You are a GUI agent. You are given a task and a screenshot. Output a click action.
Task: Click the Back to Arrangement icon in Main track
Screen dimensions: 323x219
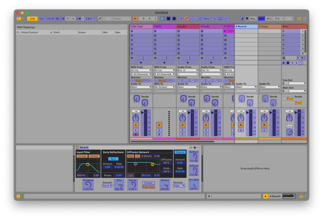point(299,58)
